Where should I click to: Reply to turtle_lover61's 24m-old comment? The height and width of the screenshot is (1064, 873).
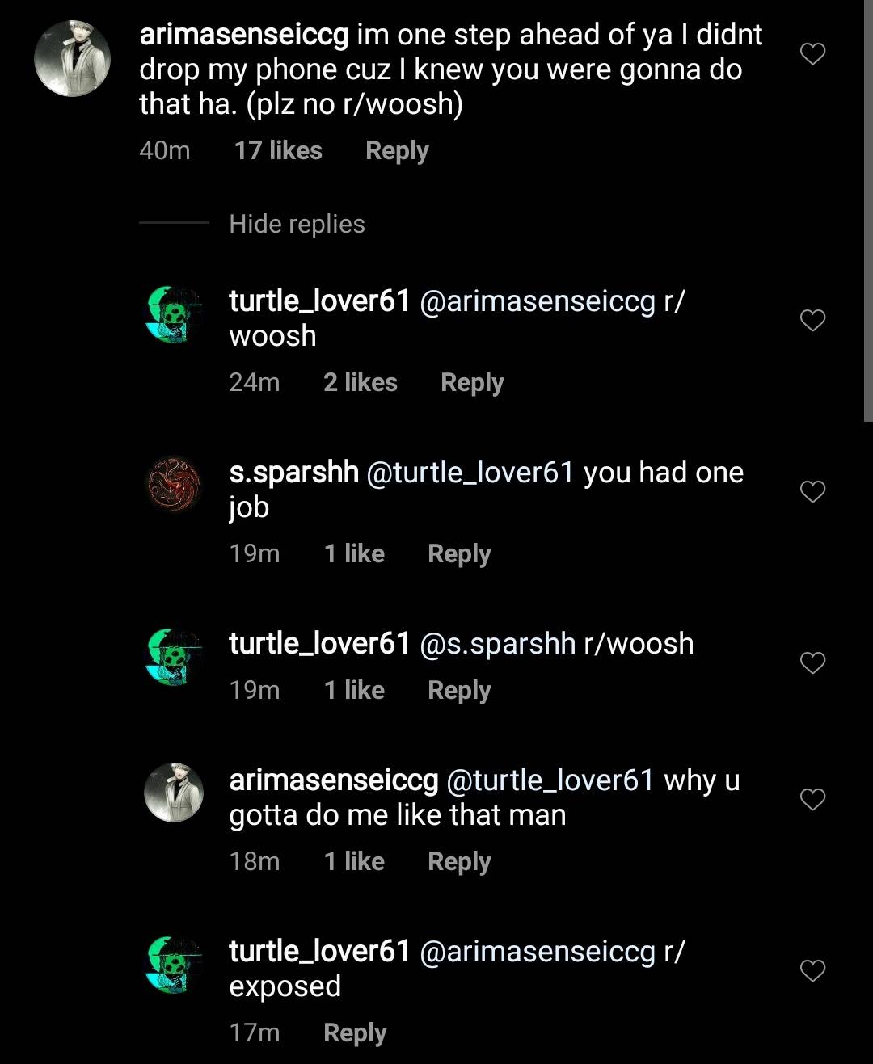472,382
